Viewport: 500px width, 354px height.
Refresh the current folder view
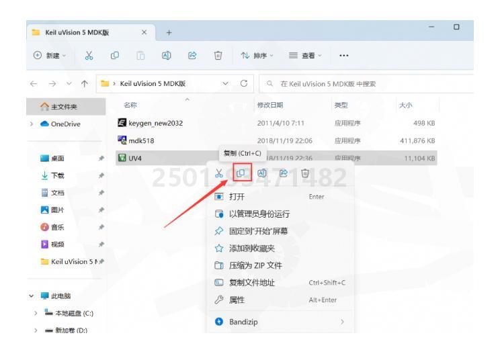[244, 83]
